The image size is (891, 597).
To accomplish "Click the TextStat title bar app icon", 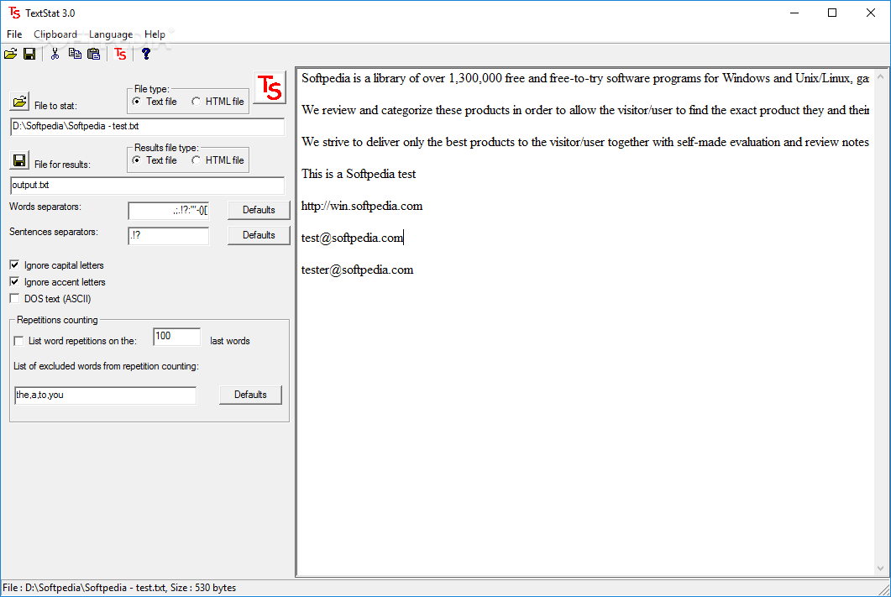I will [x=14, y=13].
